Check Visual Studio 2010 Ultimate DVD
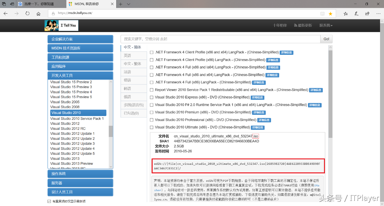384x206 pixels. pyautogui.click(x=152, y=127)
